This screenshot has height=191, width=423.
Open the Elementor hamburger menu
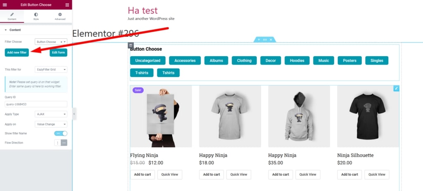click(5, 5)
